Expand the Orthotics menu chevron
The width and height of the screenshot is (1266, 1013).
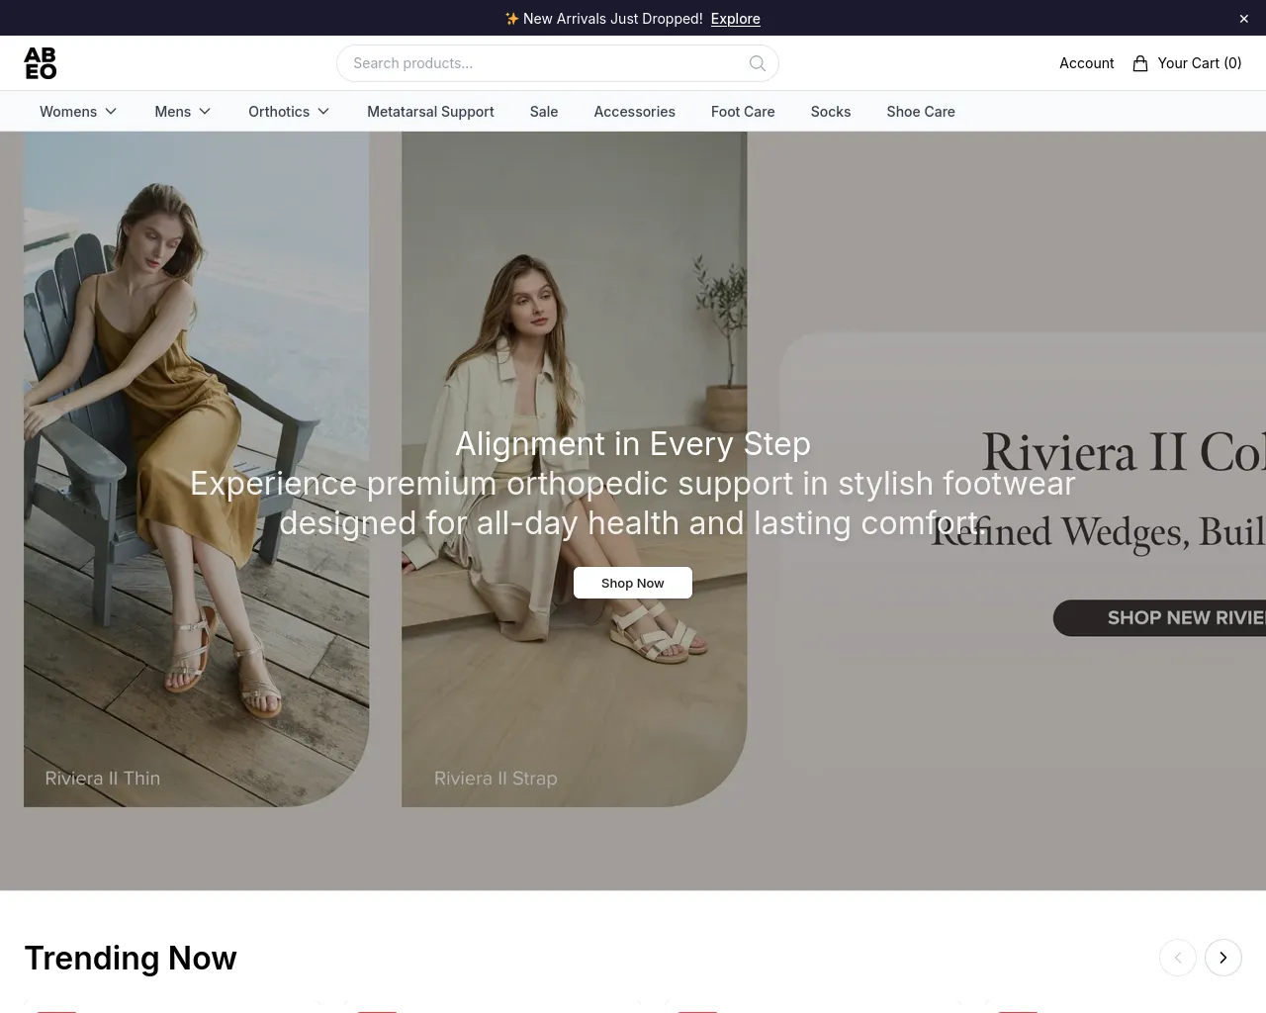click(x=323, y=112)
